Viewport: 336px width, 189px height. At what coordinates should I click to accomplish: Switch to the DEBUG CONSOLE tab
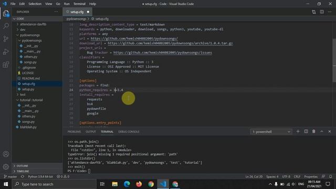click(129, 132)
